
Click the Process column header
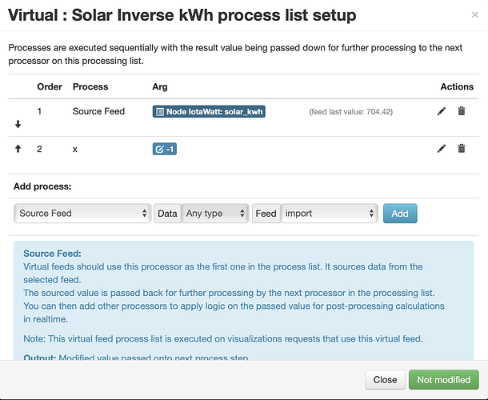click(90, 86)
